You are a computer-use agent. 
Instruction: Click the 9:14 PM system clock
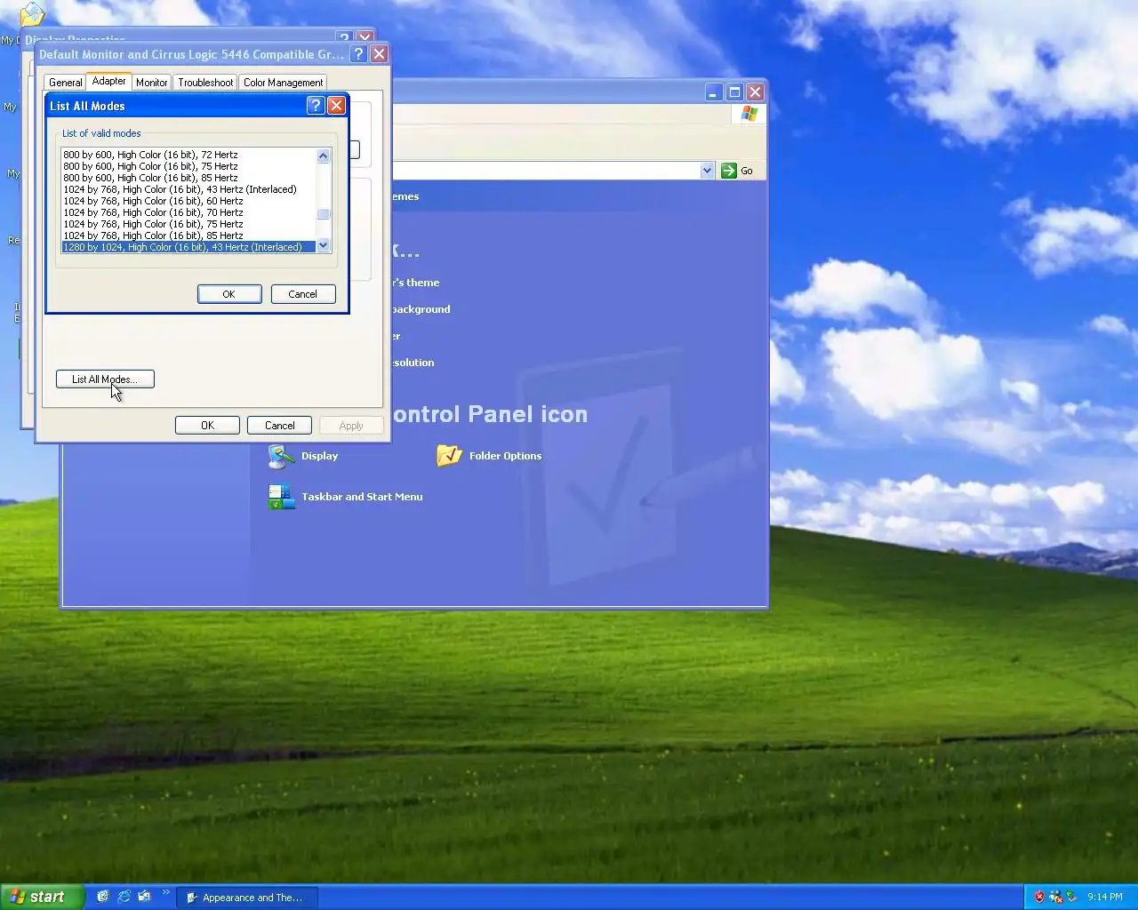tap(1105, 897)
